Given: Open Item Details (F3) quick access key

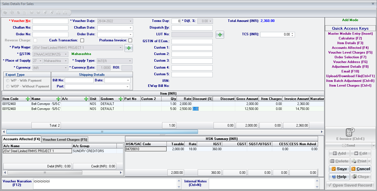Looking at the screenshot, I should [x=350, y=43].
